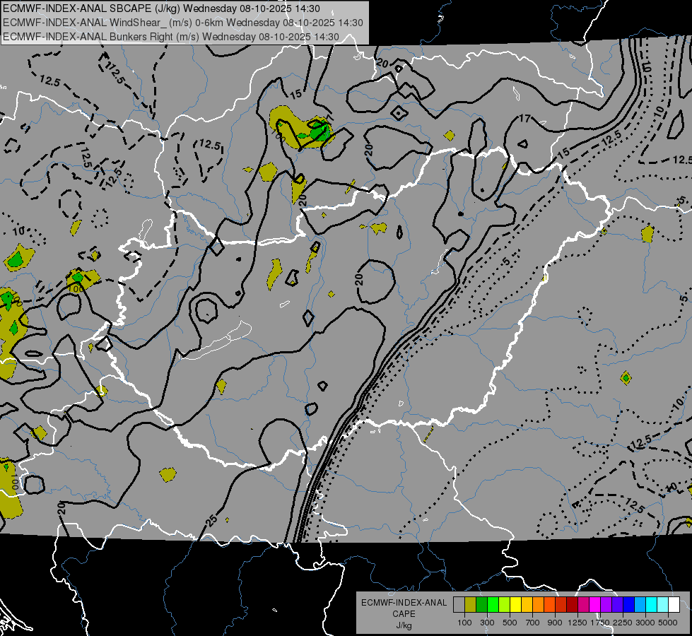Select the dark red 1250 legend swatch
The image size is (692, 636).
tap(573, 604)
